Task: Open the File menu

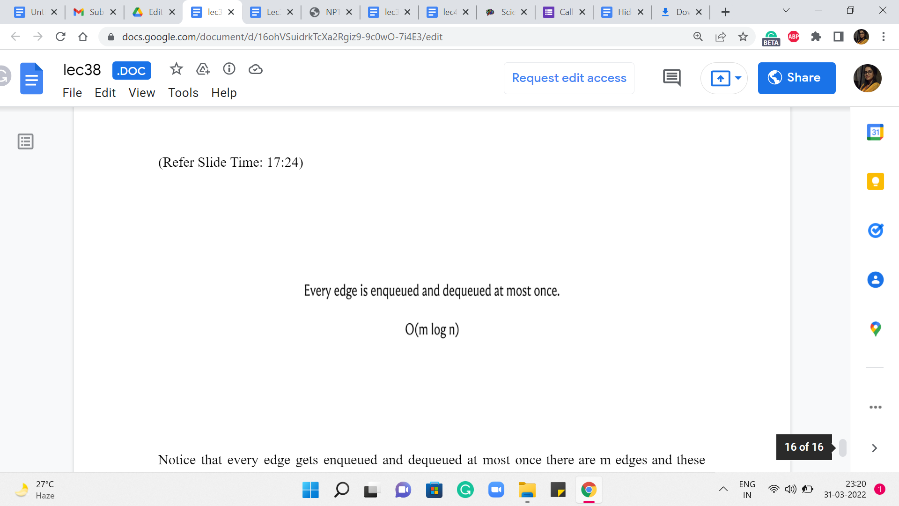Action: (72, 93)
